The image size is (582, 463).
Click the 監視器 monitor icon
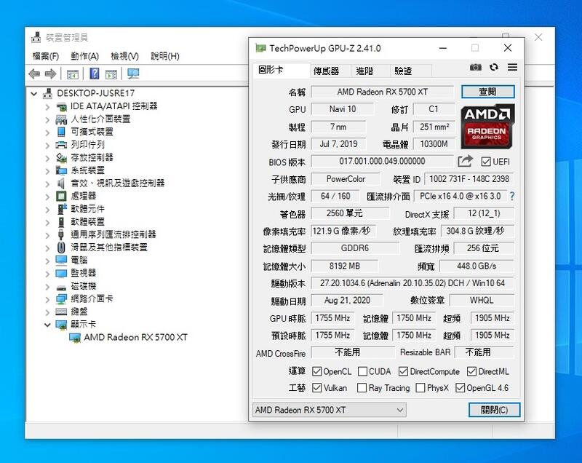pyautogui.click(x=61, y=273)
